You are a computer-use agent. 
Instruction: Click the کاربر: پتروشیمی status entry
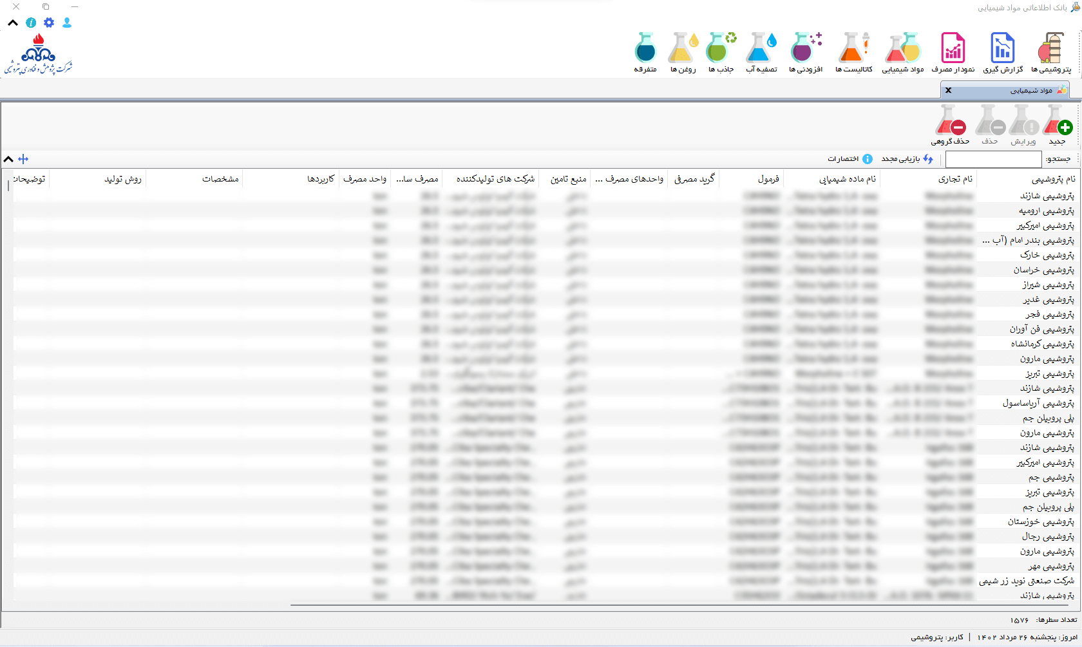(937, 637)
